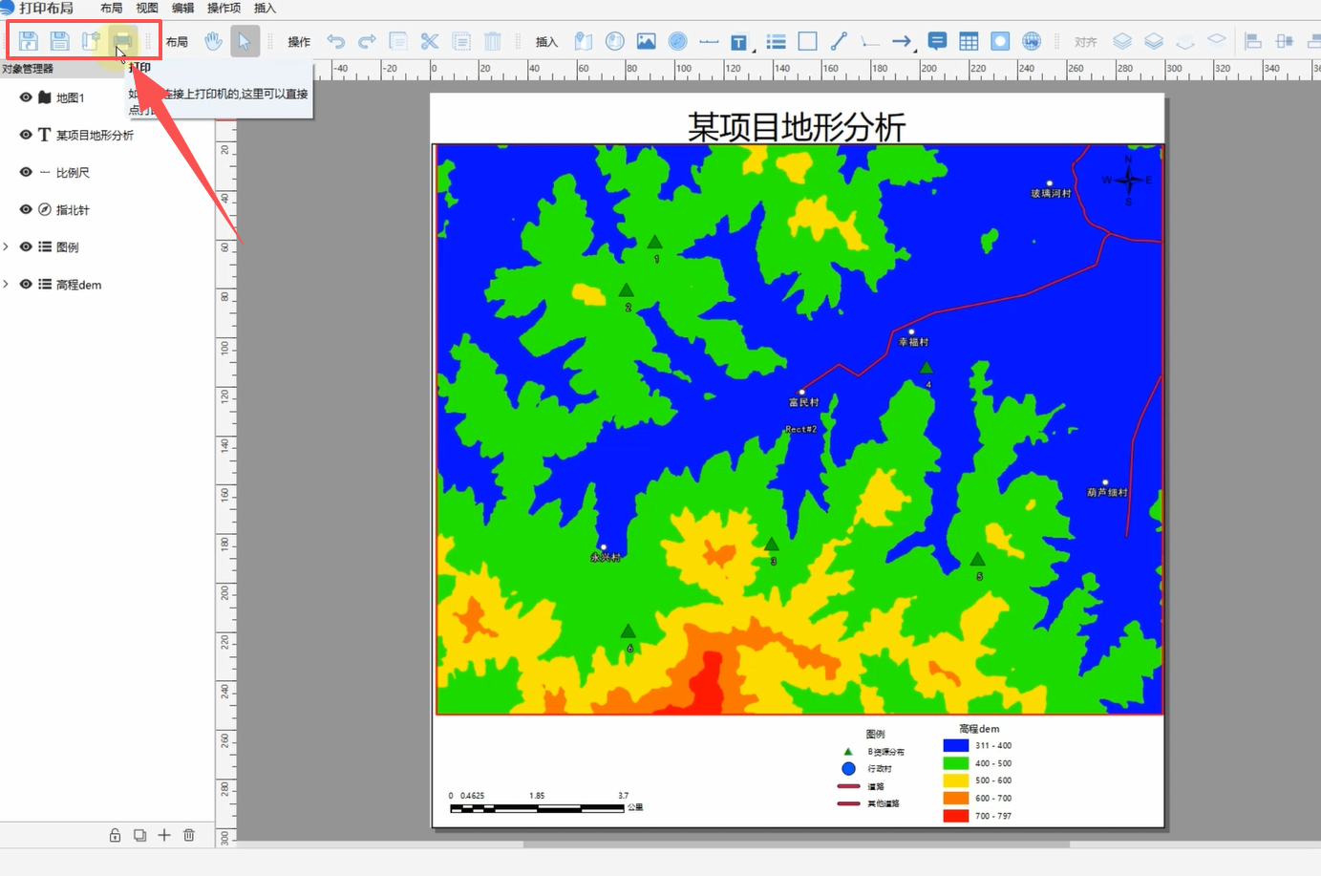Insert a straight line segment

pos(839,41)
